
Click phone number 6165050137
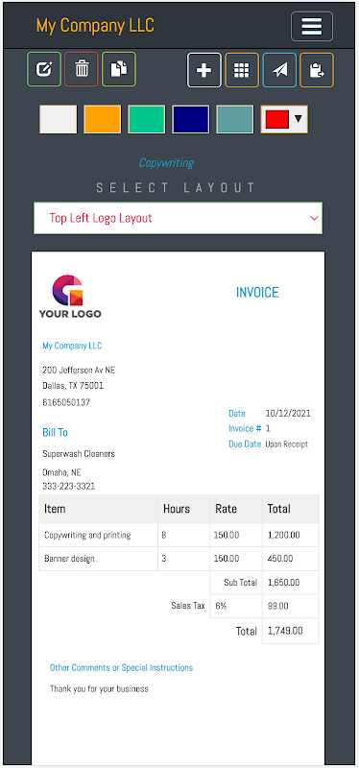tap(66, 402)
